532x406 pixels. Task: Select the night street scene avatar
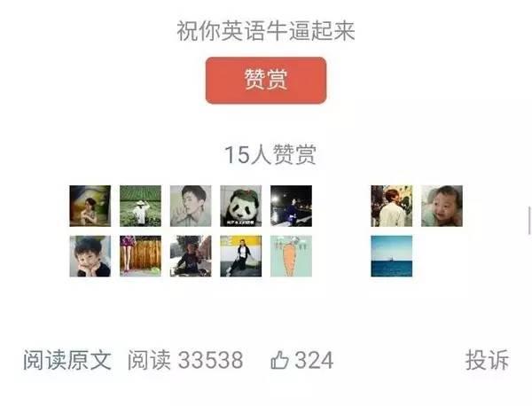pyautogui.click(x=291, y=206)
